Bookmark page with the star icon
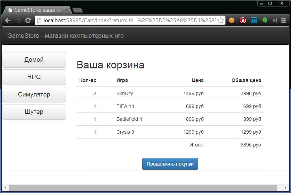Image resolution: width=291 pixels, height=193 pixels. tap(220, 20)
